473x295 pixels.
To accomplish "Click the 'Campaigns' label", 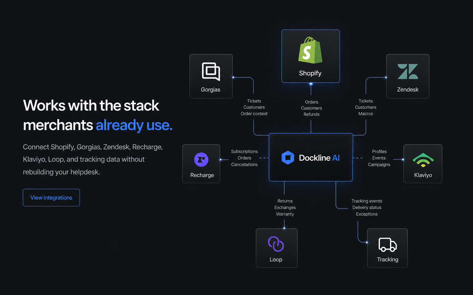I will [x=379, y=164].
